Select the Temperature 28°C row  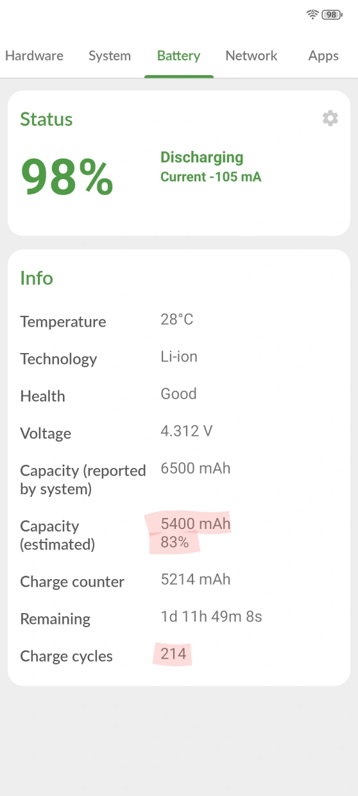pyautogui.click(x=179, y=321)
